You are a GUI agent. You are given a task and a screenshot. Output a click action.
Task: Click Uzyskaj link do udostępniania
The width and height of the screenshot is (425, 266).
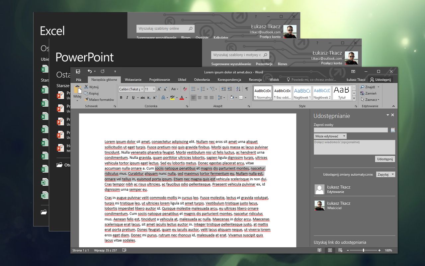(x=340, y=242)
